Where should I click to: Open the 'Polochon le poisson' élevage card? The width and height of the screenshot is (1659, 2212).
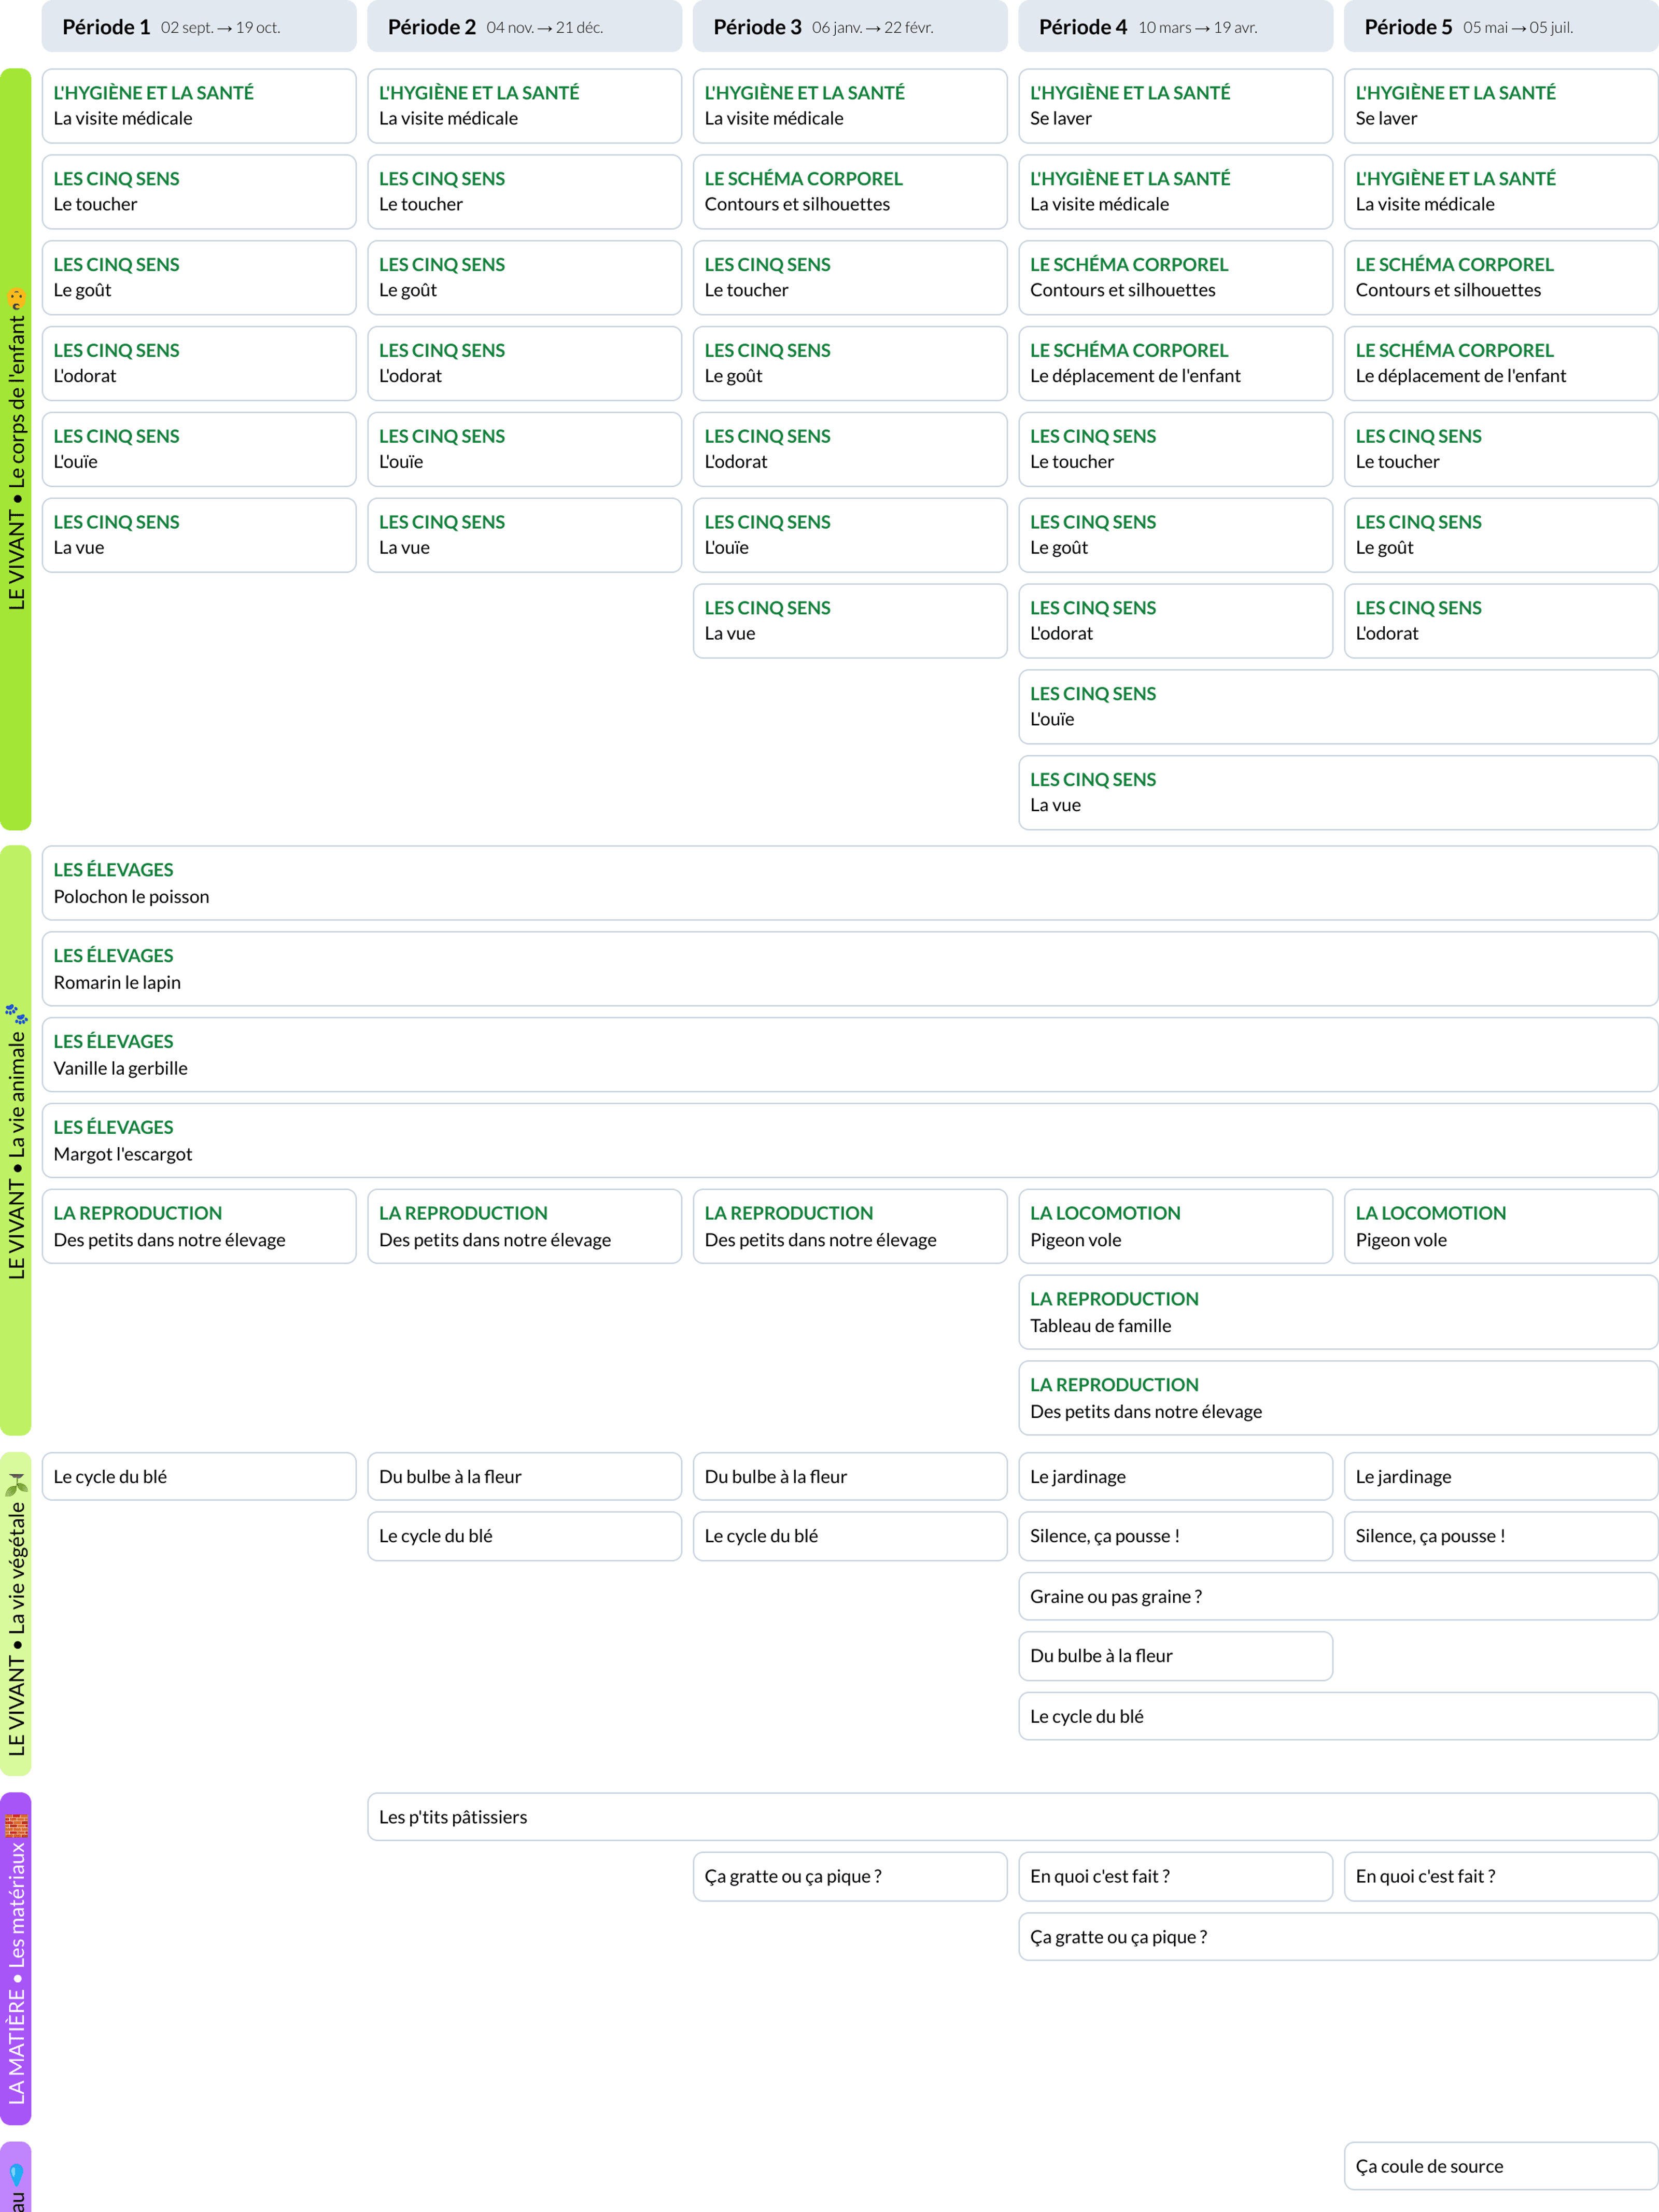[849, 883]
